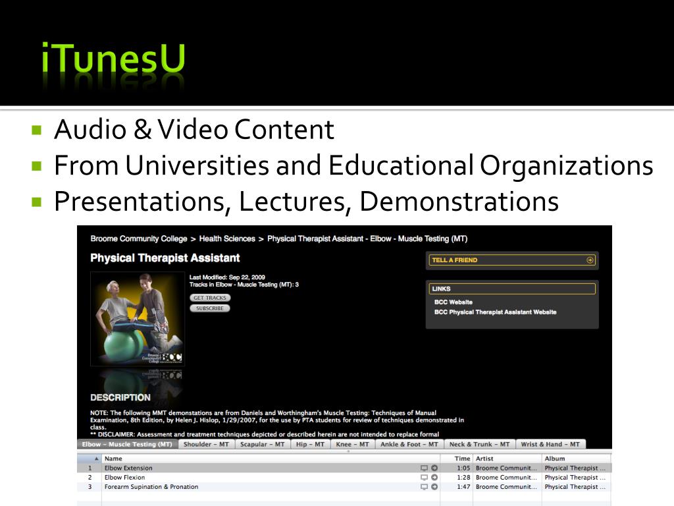Click the video monitor icon in Elbow Flexion row
The image size is (674, 506).
(424, 477)
